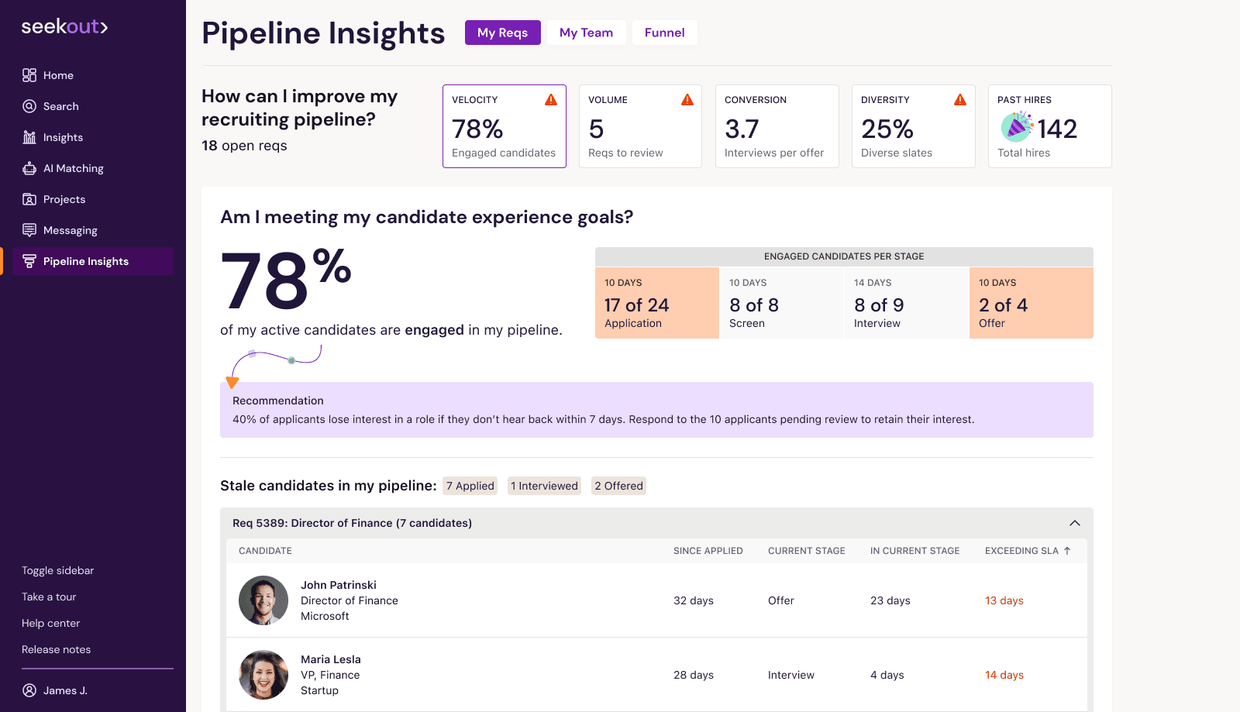Open the Insights panel

tap(62, 137)
